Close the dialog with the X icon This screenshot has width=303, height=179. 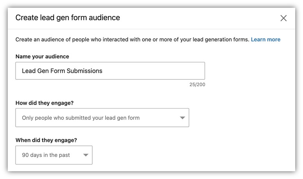(284, 18)
